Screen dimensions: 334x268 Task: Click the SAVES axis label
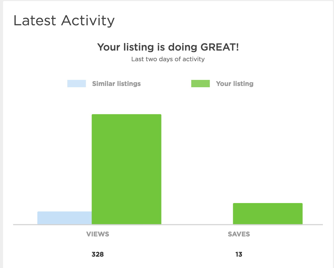coord(239,234)
